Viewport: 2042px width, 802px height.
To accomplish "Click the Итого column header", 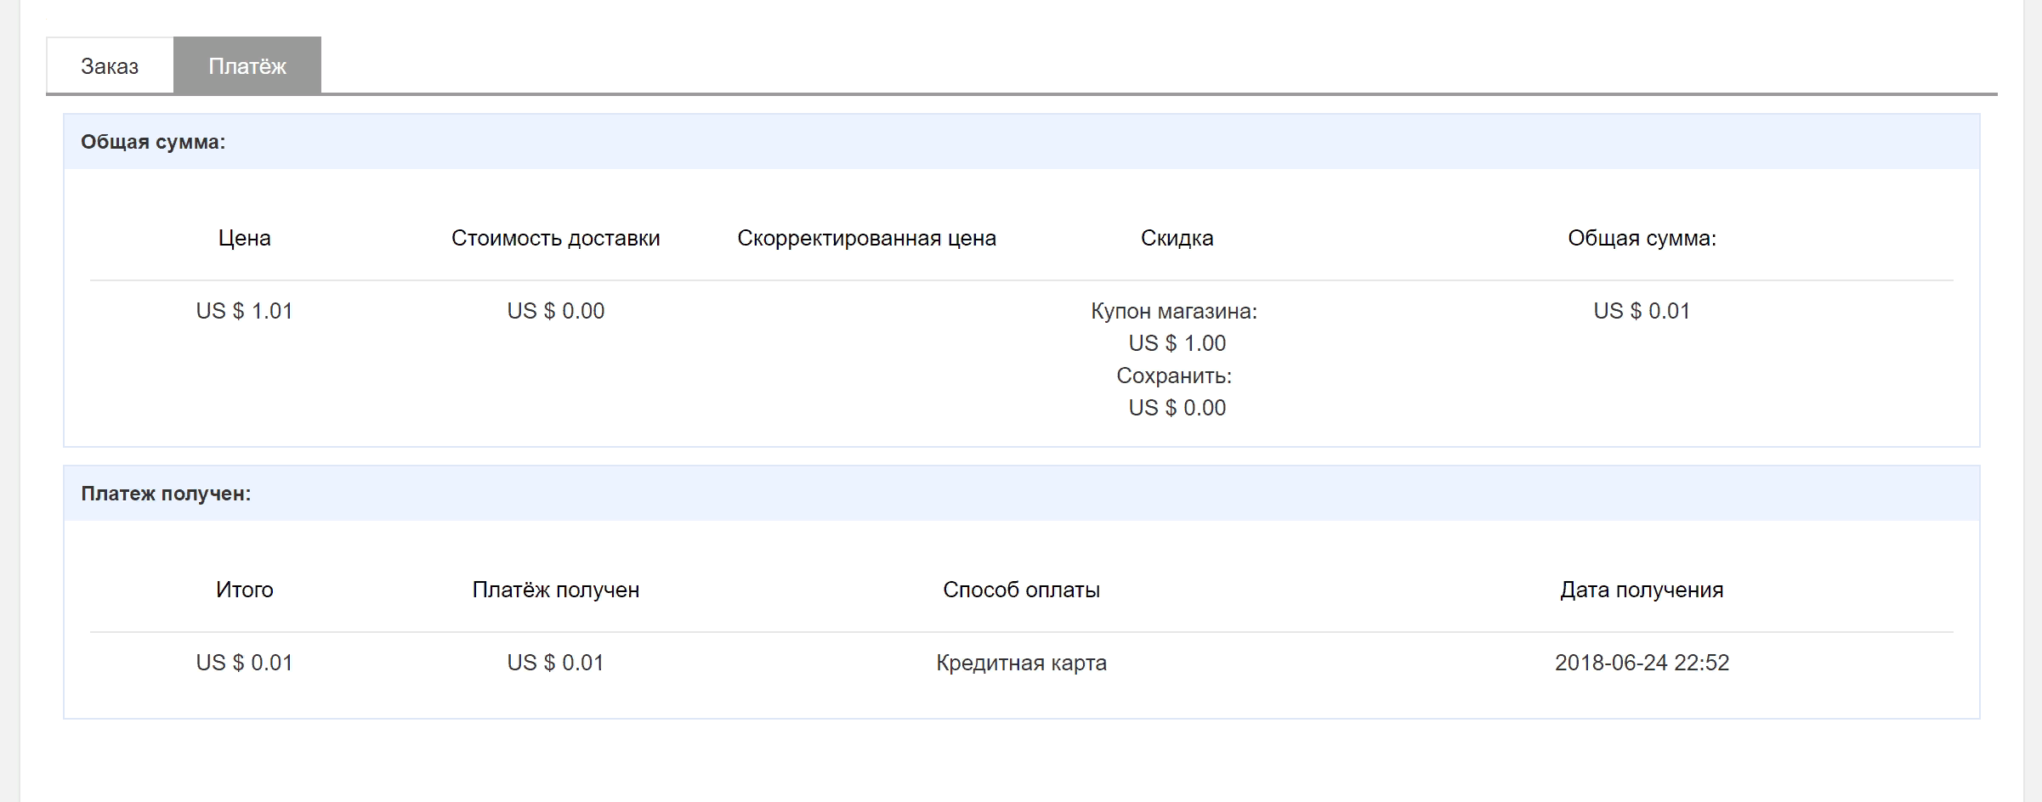I will click(245, 590).
